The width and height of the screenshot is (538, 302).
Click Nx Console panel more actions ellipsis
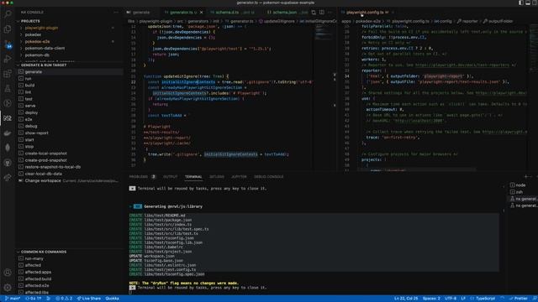tap(116, 12)
